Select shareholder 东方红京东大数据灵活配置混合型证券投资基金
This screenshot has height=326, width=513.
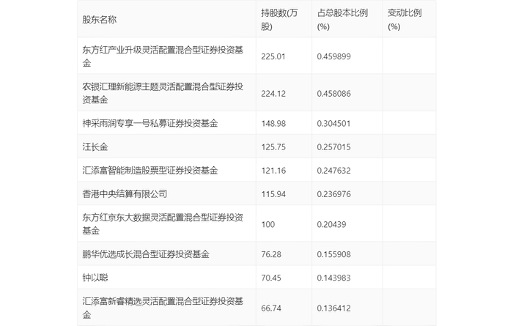pyautogui.click(x=163, y=224)
